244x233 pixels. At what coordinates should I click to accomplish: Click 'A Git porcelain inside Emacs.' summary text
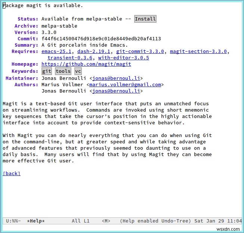point(84,45)
